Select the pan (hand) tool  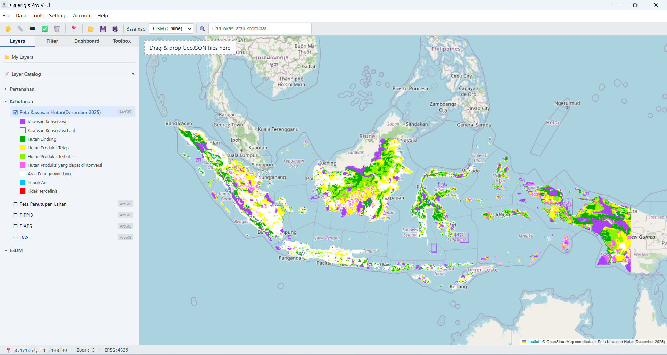8,28
